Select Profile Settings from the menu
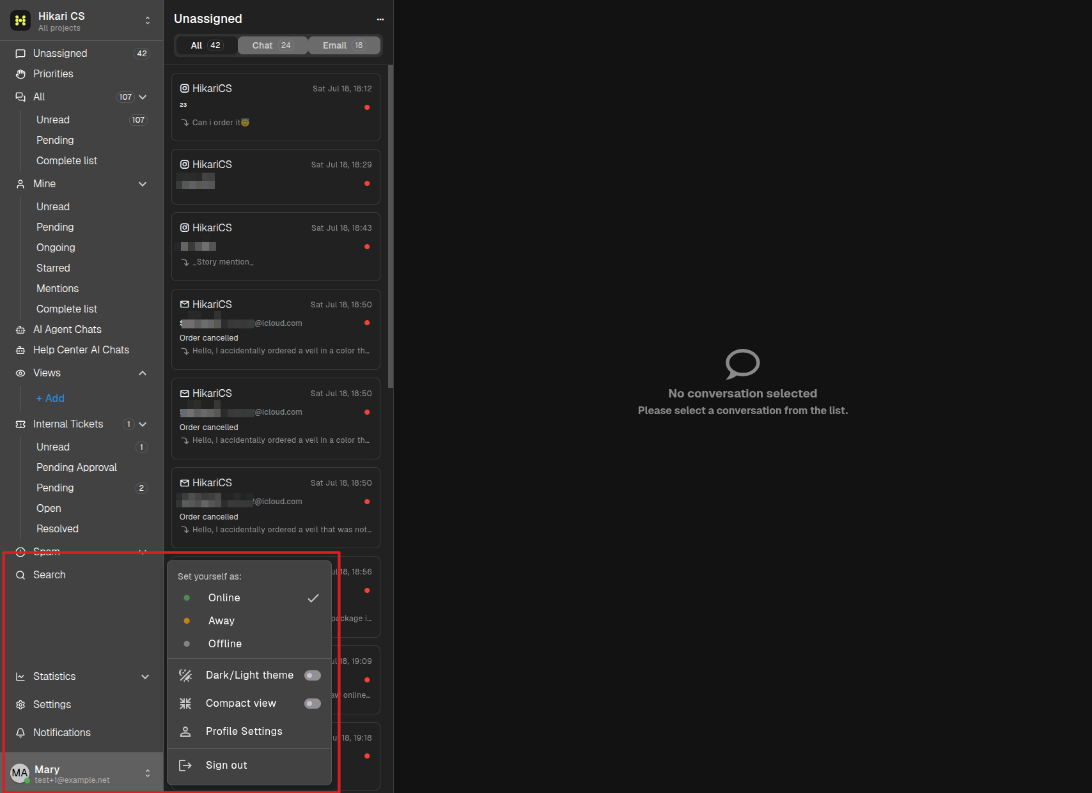This screenshot has width=1092, height=793. [x=249, y=732]
